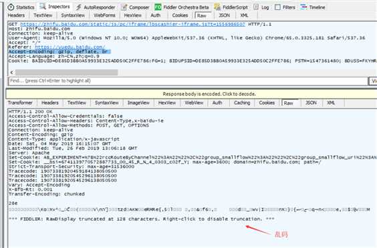
Task: Open the Transformer response tab
Action: 20,103
